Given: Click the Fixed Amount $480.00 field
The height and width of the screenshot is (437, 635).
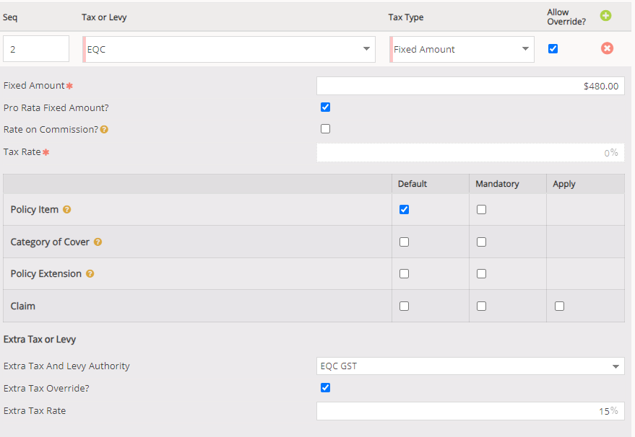Looking at the screenshot, I should pyautogui.click(x=470, y=86).
